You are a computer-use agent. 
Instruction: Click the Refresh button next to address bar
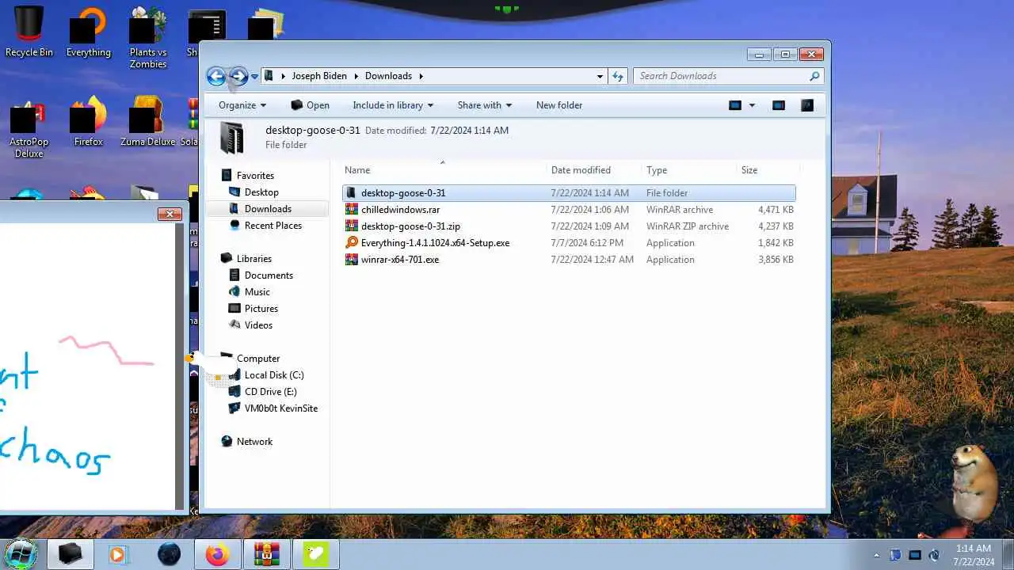click(619, 76)
